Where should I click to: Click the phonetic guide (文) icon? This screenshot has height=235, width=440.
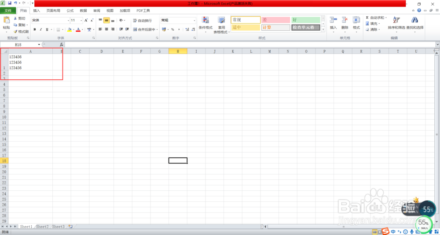[x=89, y=29]
